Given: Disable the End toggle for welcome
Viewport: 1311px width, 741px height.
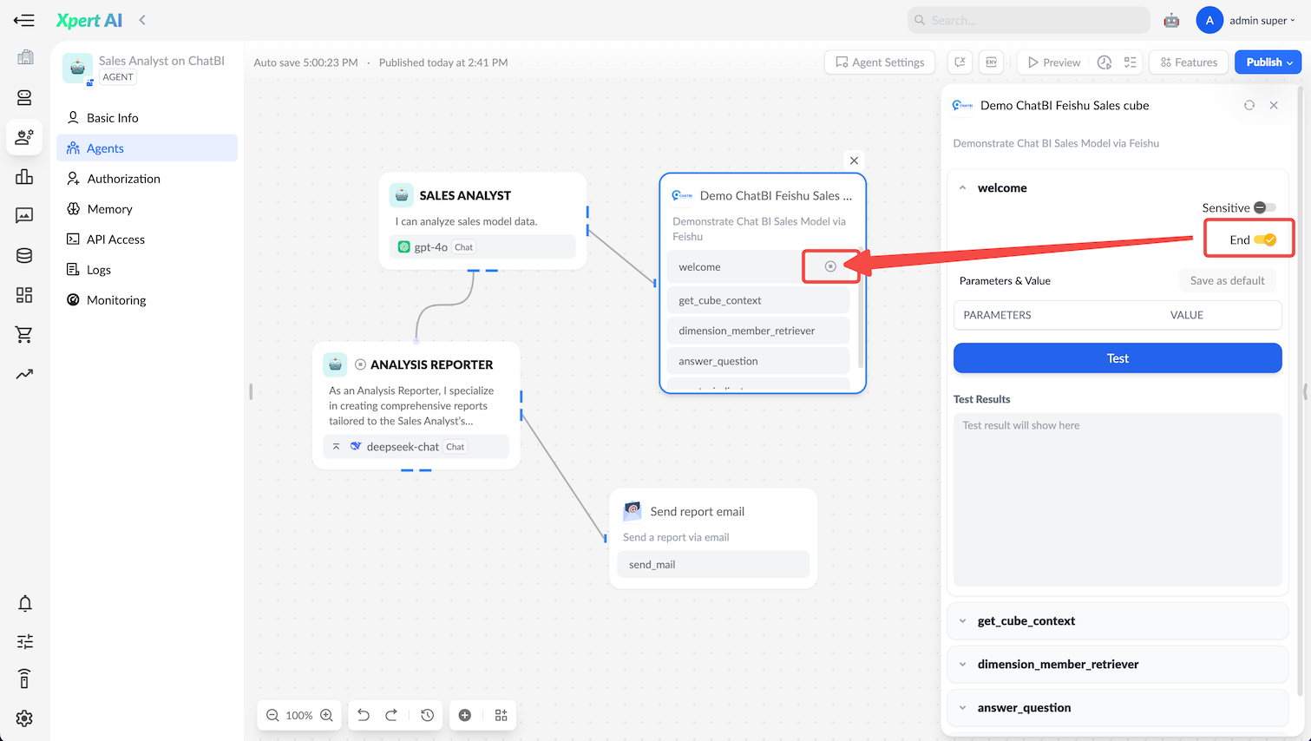Looking at the screenshot, I should [x=1265, y=240].
